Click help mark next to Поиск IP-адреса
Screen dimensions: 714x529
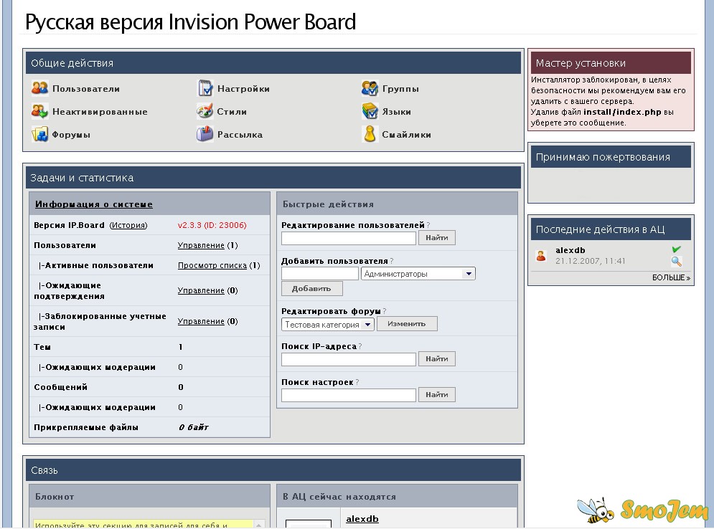click(x=360, y=347)
